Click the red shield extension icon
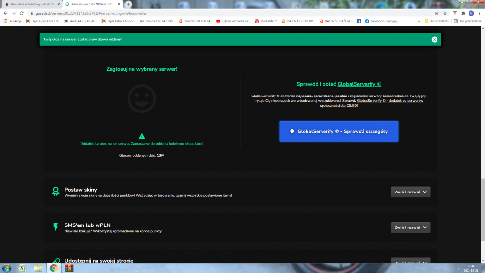 tap(455, 13)
